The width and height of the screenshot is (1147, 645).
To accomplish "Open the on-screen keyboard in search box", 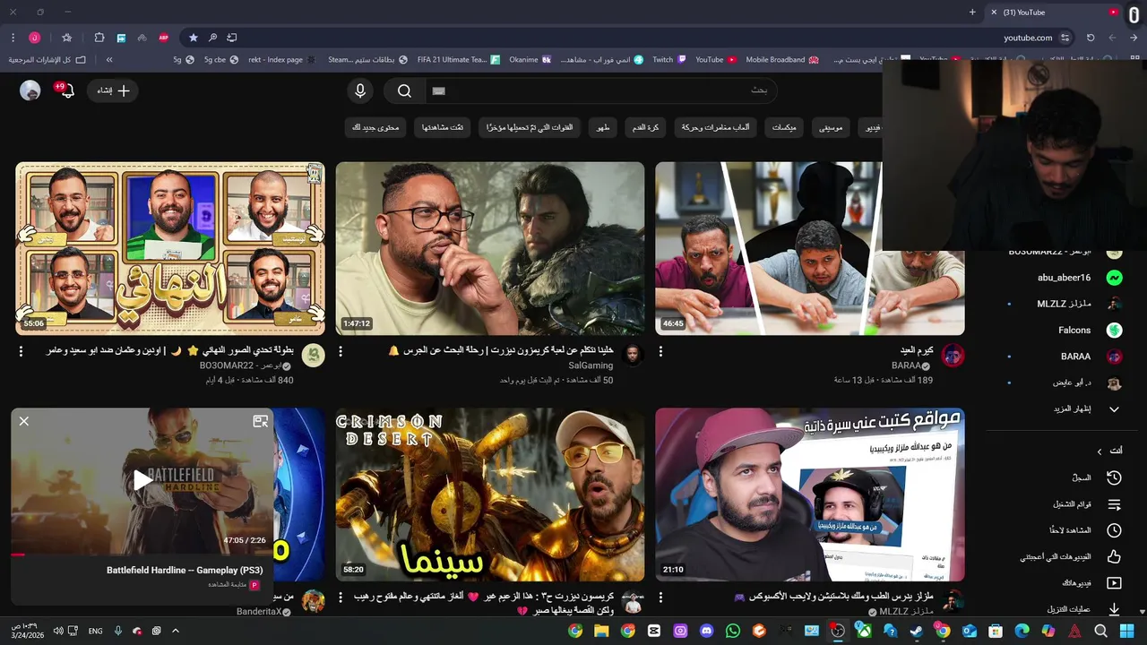I will click(438, 90).
